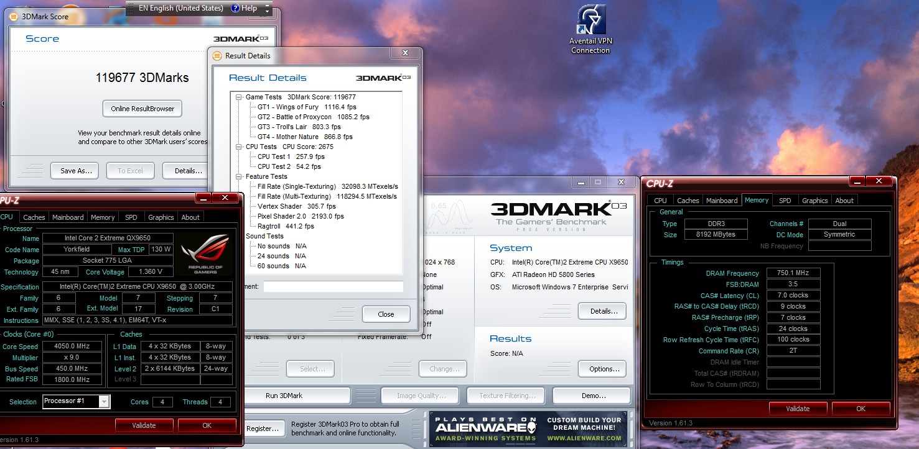Viewport: 919px width, 449px height.
Task: Click the comment text field in Result Details
Action: point(333,286)
